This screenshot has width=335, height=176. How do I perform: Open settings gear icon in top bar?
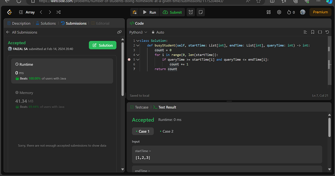pyautogui.click(x=279, y=12)
